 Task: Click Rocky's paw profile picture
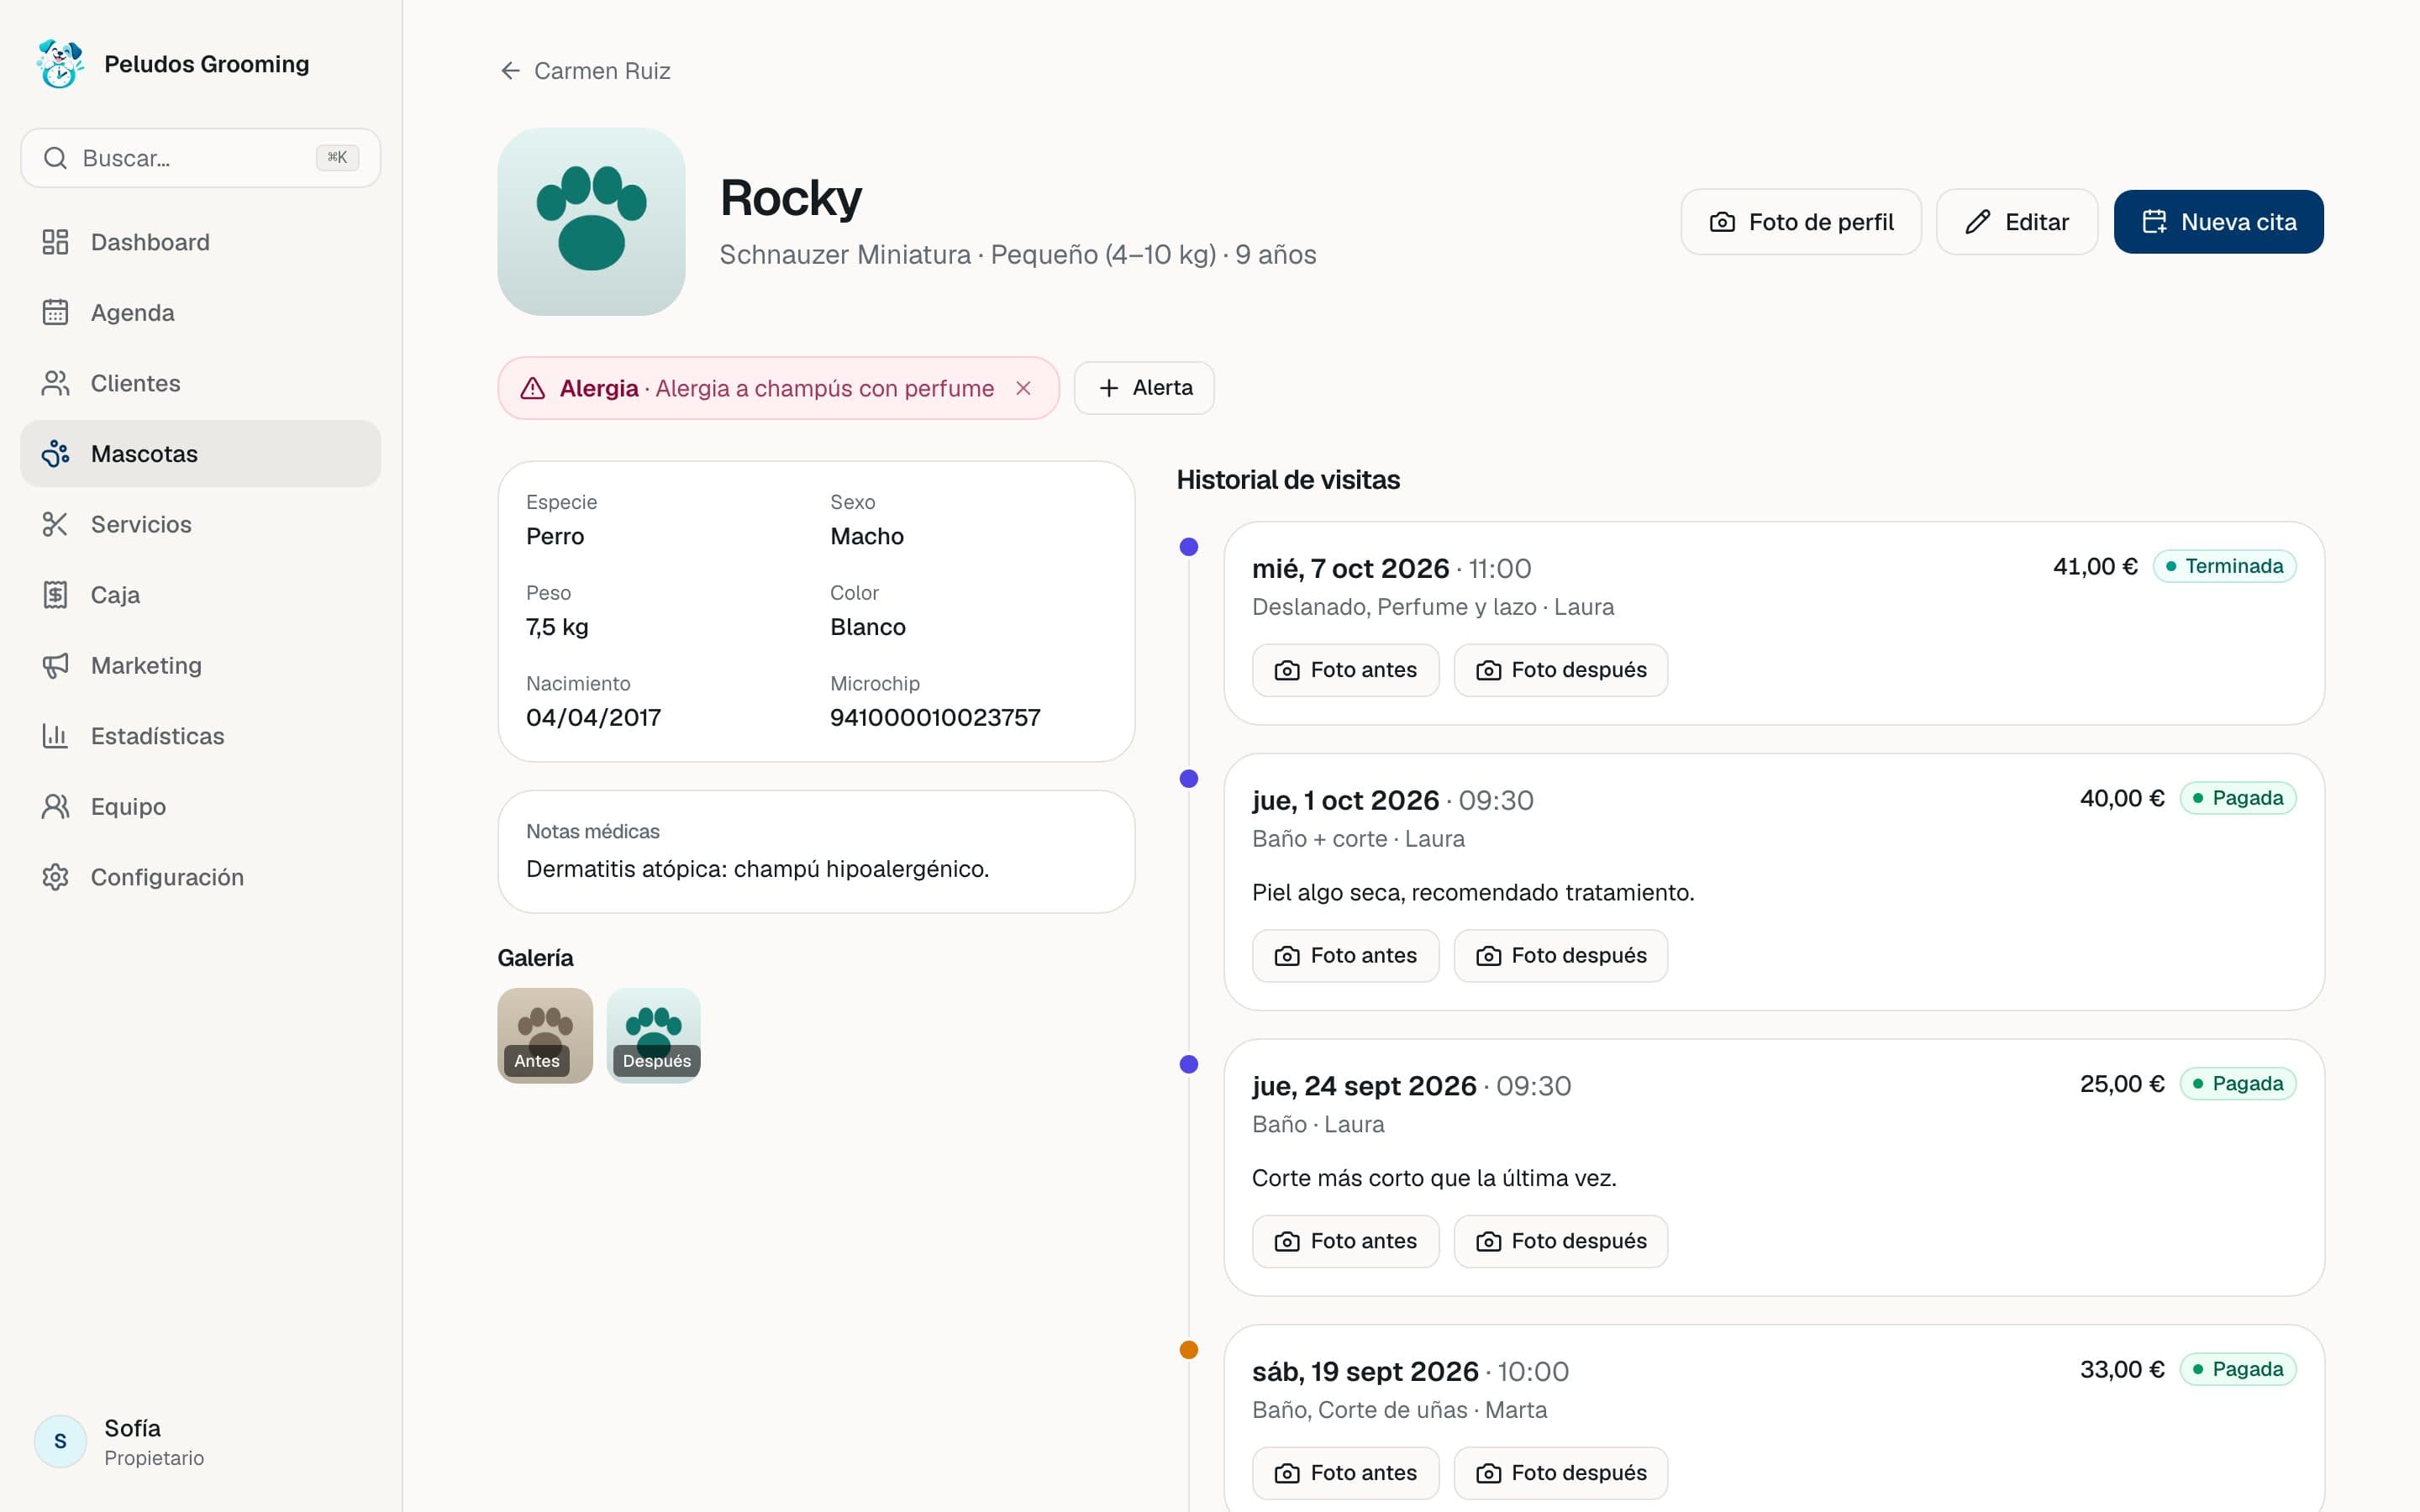[591, 222]
